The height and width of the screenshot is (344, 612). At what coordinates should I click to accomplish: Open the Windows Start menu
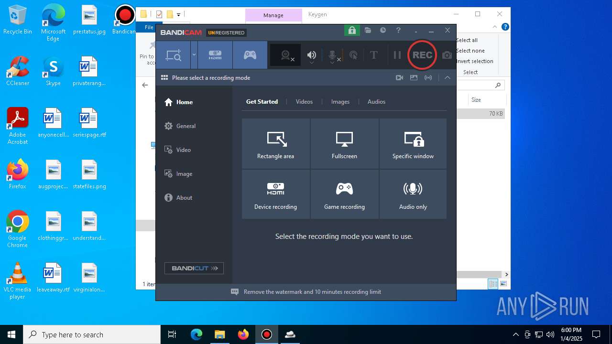pos(11,334)
